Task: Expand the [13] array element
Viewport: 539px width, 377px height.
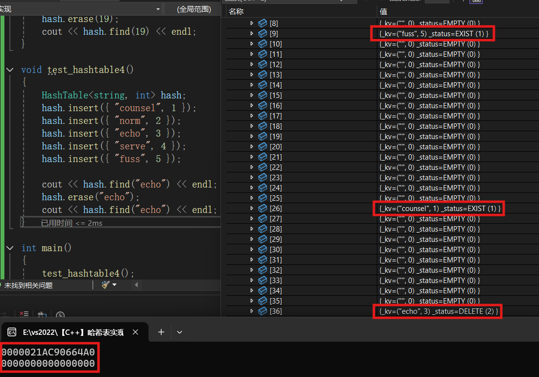Action: tap(252, 74)
